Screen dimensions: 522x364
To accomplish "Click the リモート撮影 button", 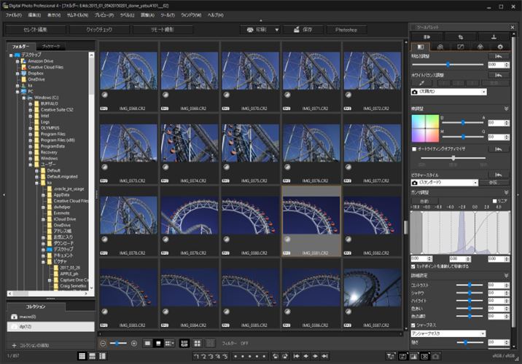I will (163, 30).
